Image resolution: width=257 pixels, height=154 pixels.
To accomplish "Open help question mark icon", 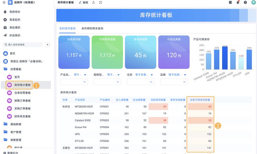I will [x=245, y=2].
